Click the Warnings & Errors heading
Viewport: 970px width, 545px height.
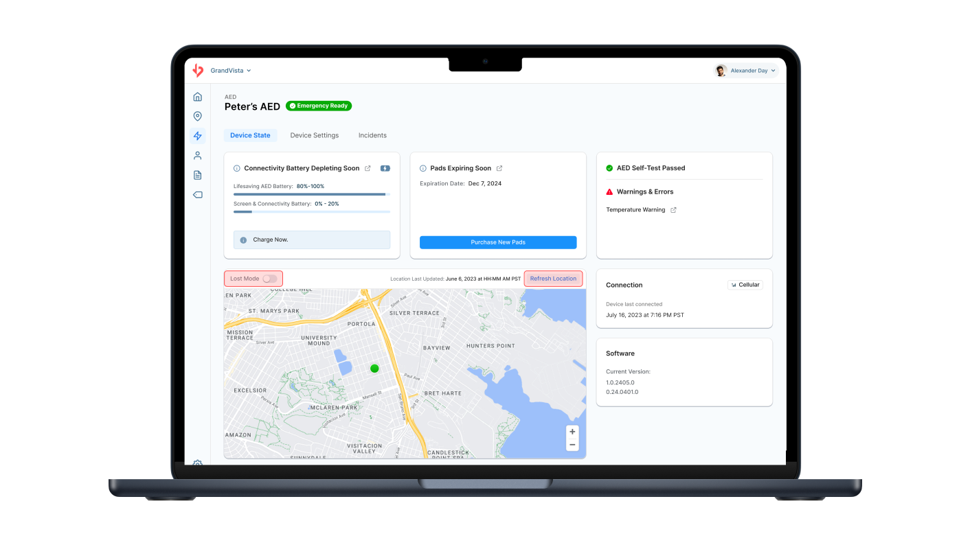(x=645, y=192)
